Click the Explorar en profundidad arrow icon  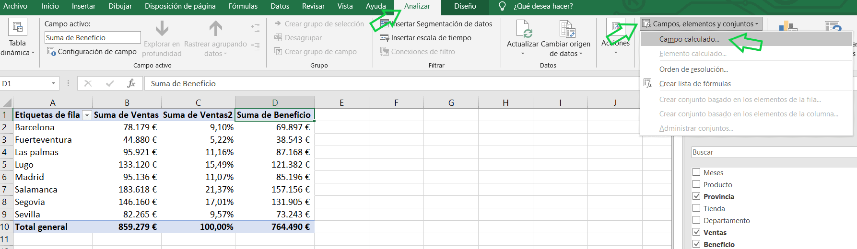pyautogui.click(x=162, y=28)
